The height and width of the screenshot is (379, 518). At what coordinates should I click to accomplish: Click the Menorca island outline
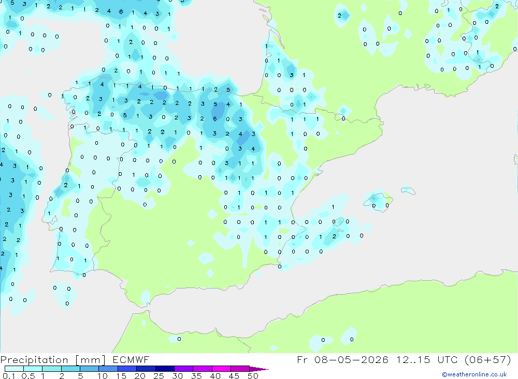coord(408,191)
